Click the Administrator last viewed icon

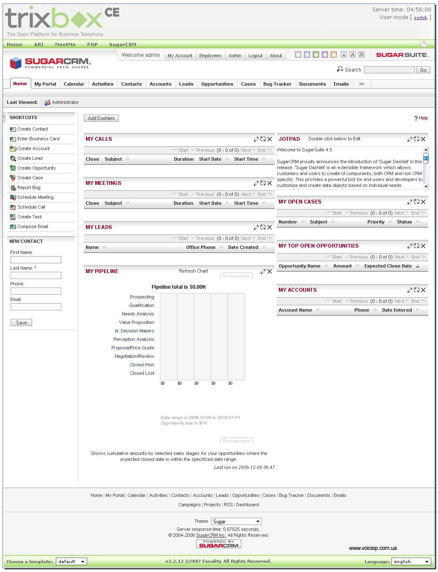pos(47,102)
